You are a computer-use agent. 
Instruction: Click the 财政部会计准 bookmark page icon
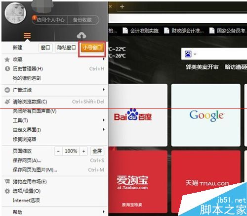(x=166, y=31)
